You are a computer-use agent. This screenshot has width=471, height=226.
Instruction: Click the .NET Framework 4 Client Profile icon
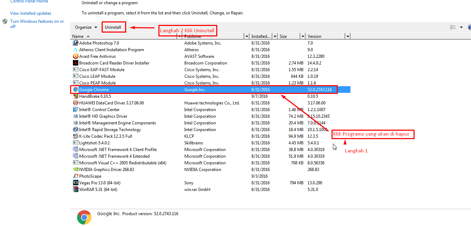coord(75,150)
